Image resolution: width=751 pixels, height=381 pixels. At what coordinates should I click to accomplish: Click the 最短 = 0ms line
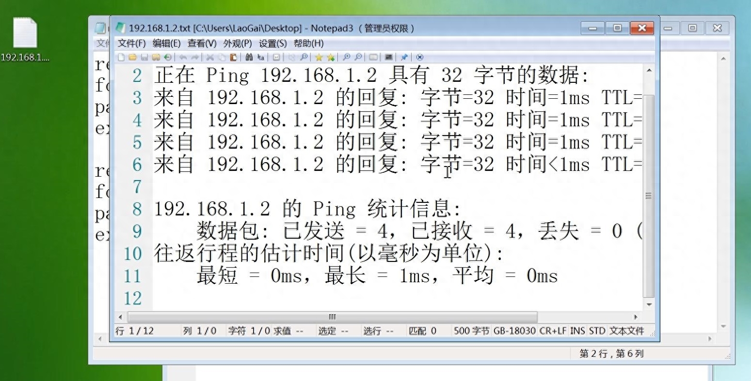pyautogui.click(x=377, y=276)
